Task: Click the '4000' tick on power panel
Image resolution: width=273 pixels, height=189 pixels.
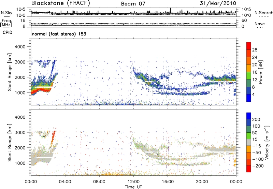Action: click(20, 47)
